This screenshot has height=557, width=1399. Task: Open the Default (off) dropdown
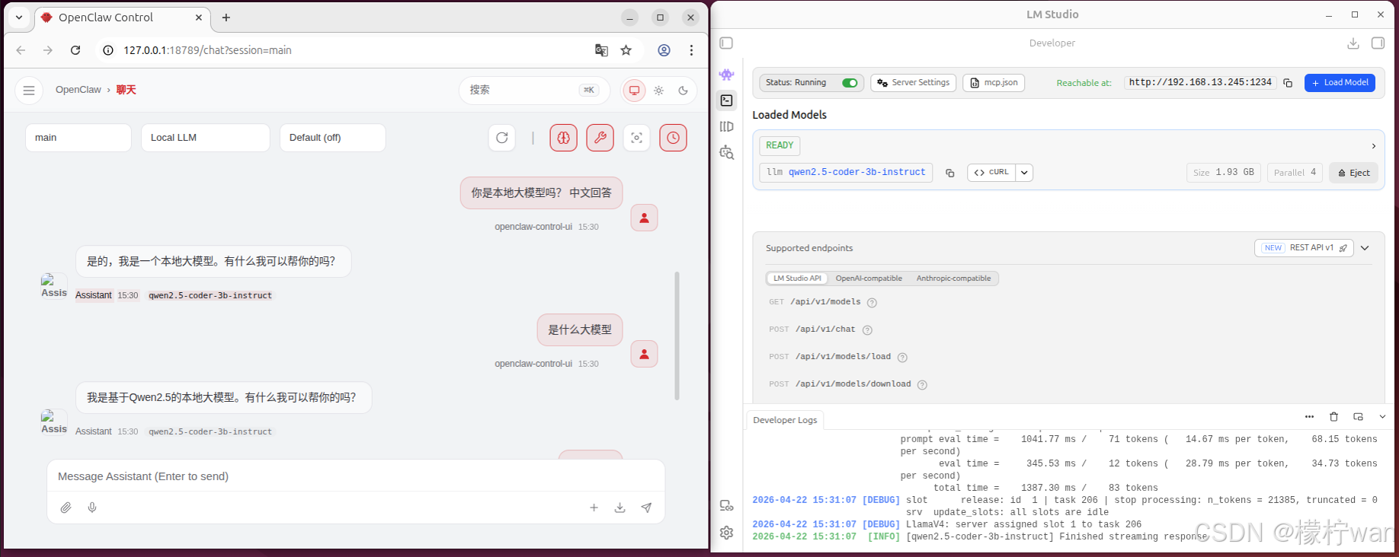pos(333,138)
